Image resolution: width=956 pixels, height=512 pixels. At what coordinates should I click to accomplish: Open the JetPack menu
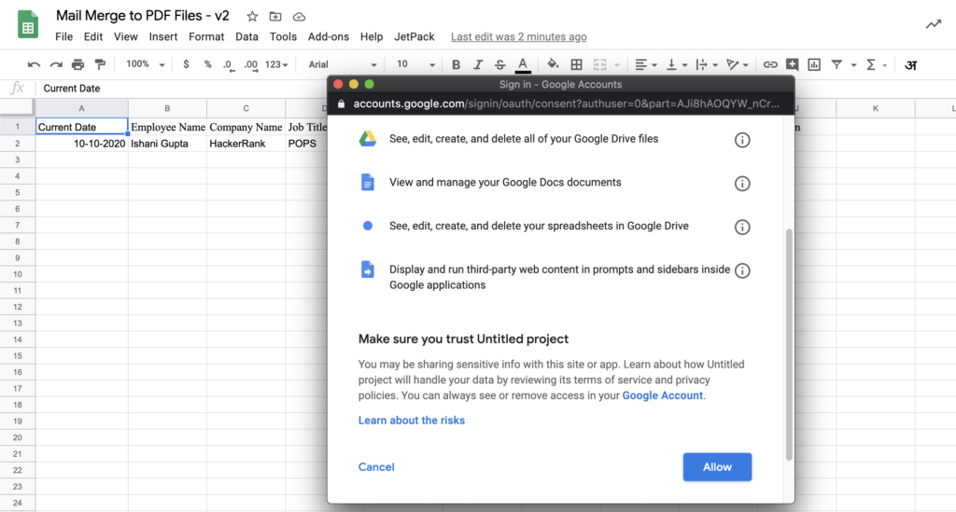415,36
